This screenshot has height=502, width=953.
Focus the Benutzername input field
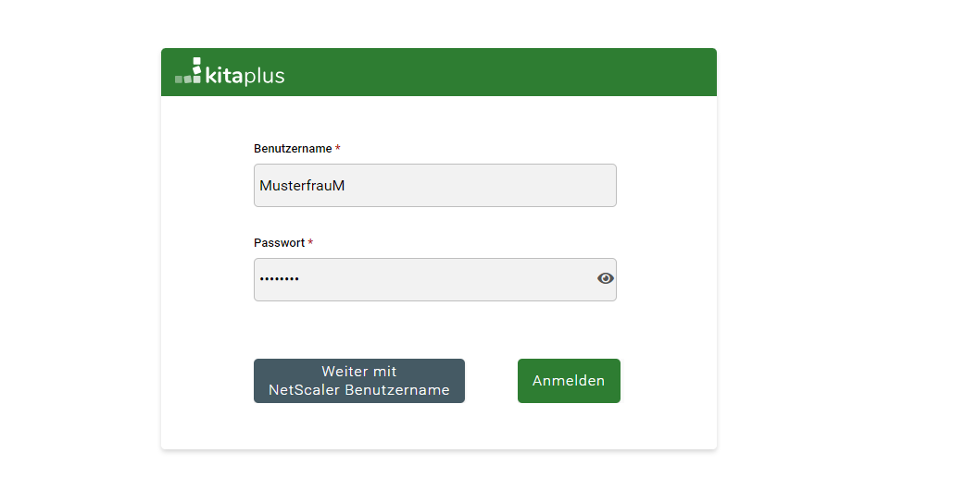434,186
